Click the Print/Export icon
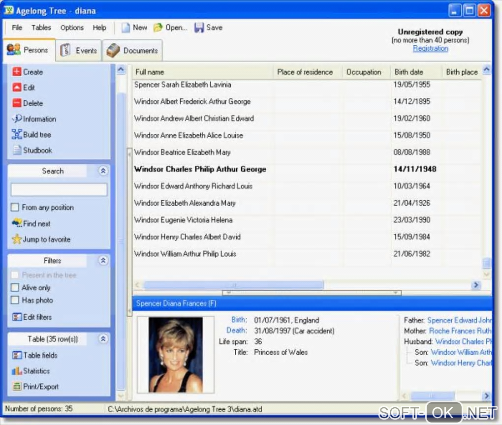Image resolution: width=502 pixels, height=425 pixels. point(17,386)
